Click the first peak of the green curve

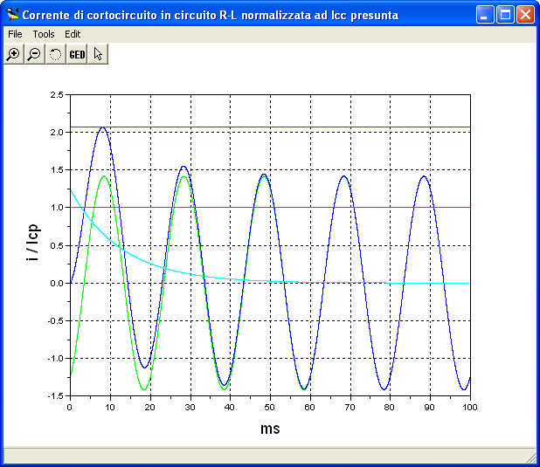[x=105, y=176]
